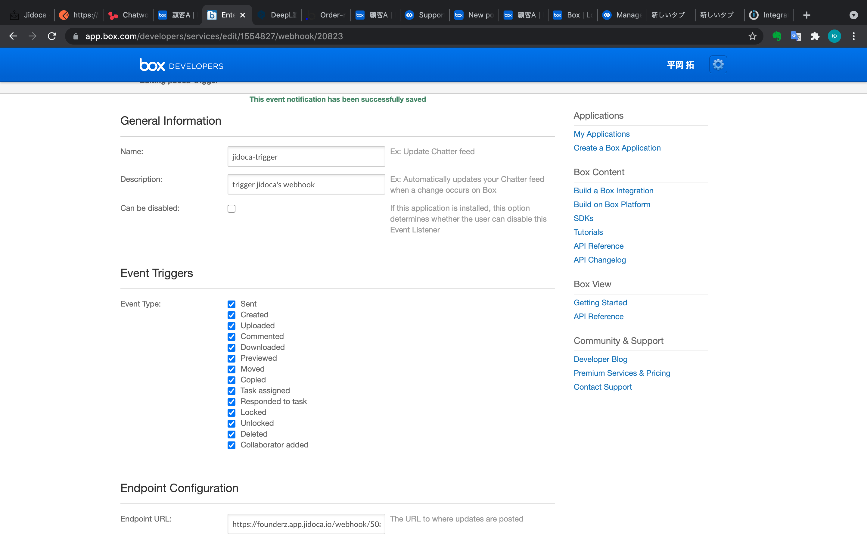Viewport: 867px width, 542px height.
Task: Switch to the Manage tab
Action: (623, 15)
